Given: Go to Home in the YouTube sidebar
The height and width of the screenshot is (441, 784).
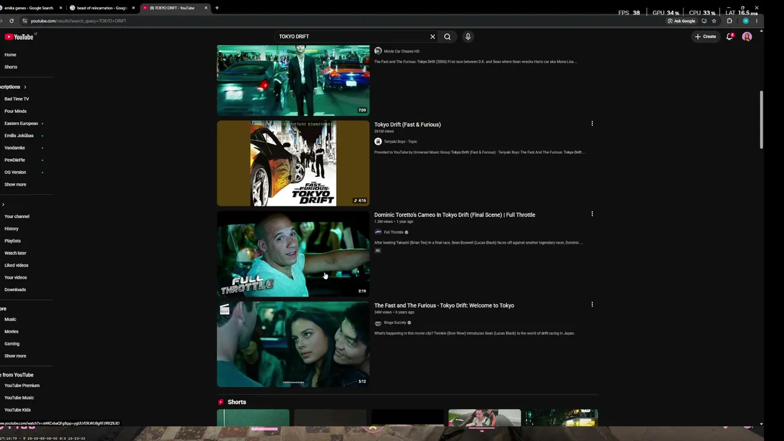Looking at the screenshot, I should (10, 55).
